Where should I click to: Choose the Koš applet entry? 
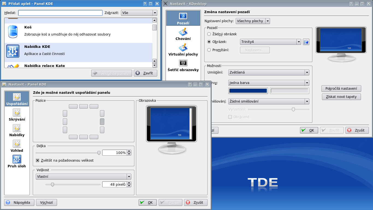coord(78,31)
